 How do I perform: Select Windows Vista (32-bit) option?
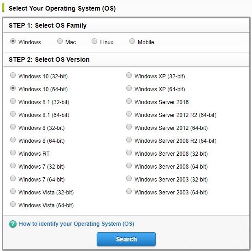tap(13, 191)
